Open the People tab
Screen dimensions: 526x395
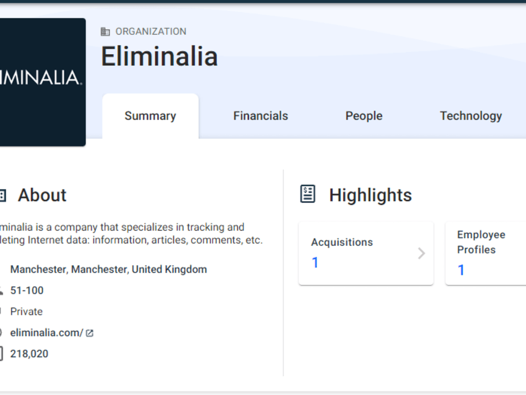363,115
